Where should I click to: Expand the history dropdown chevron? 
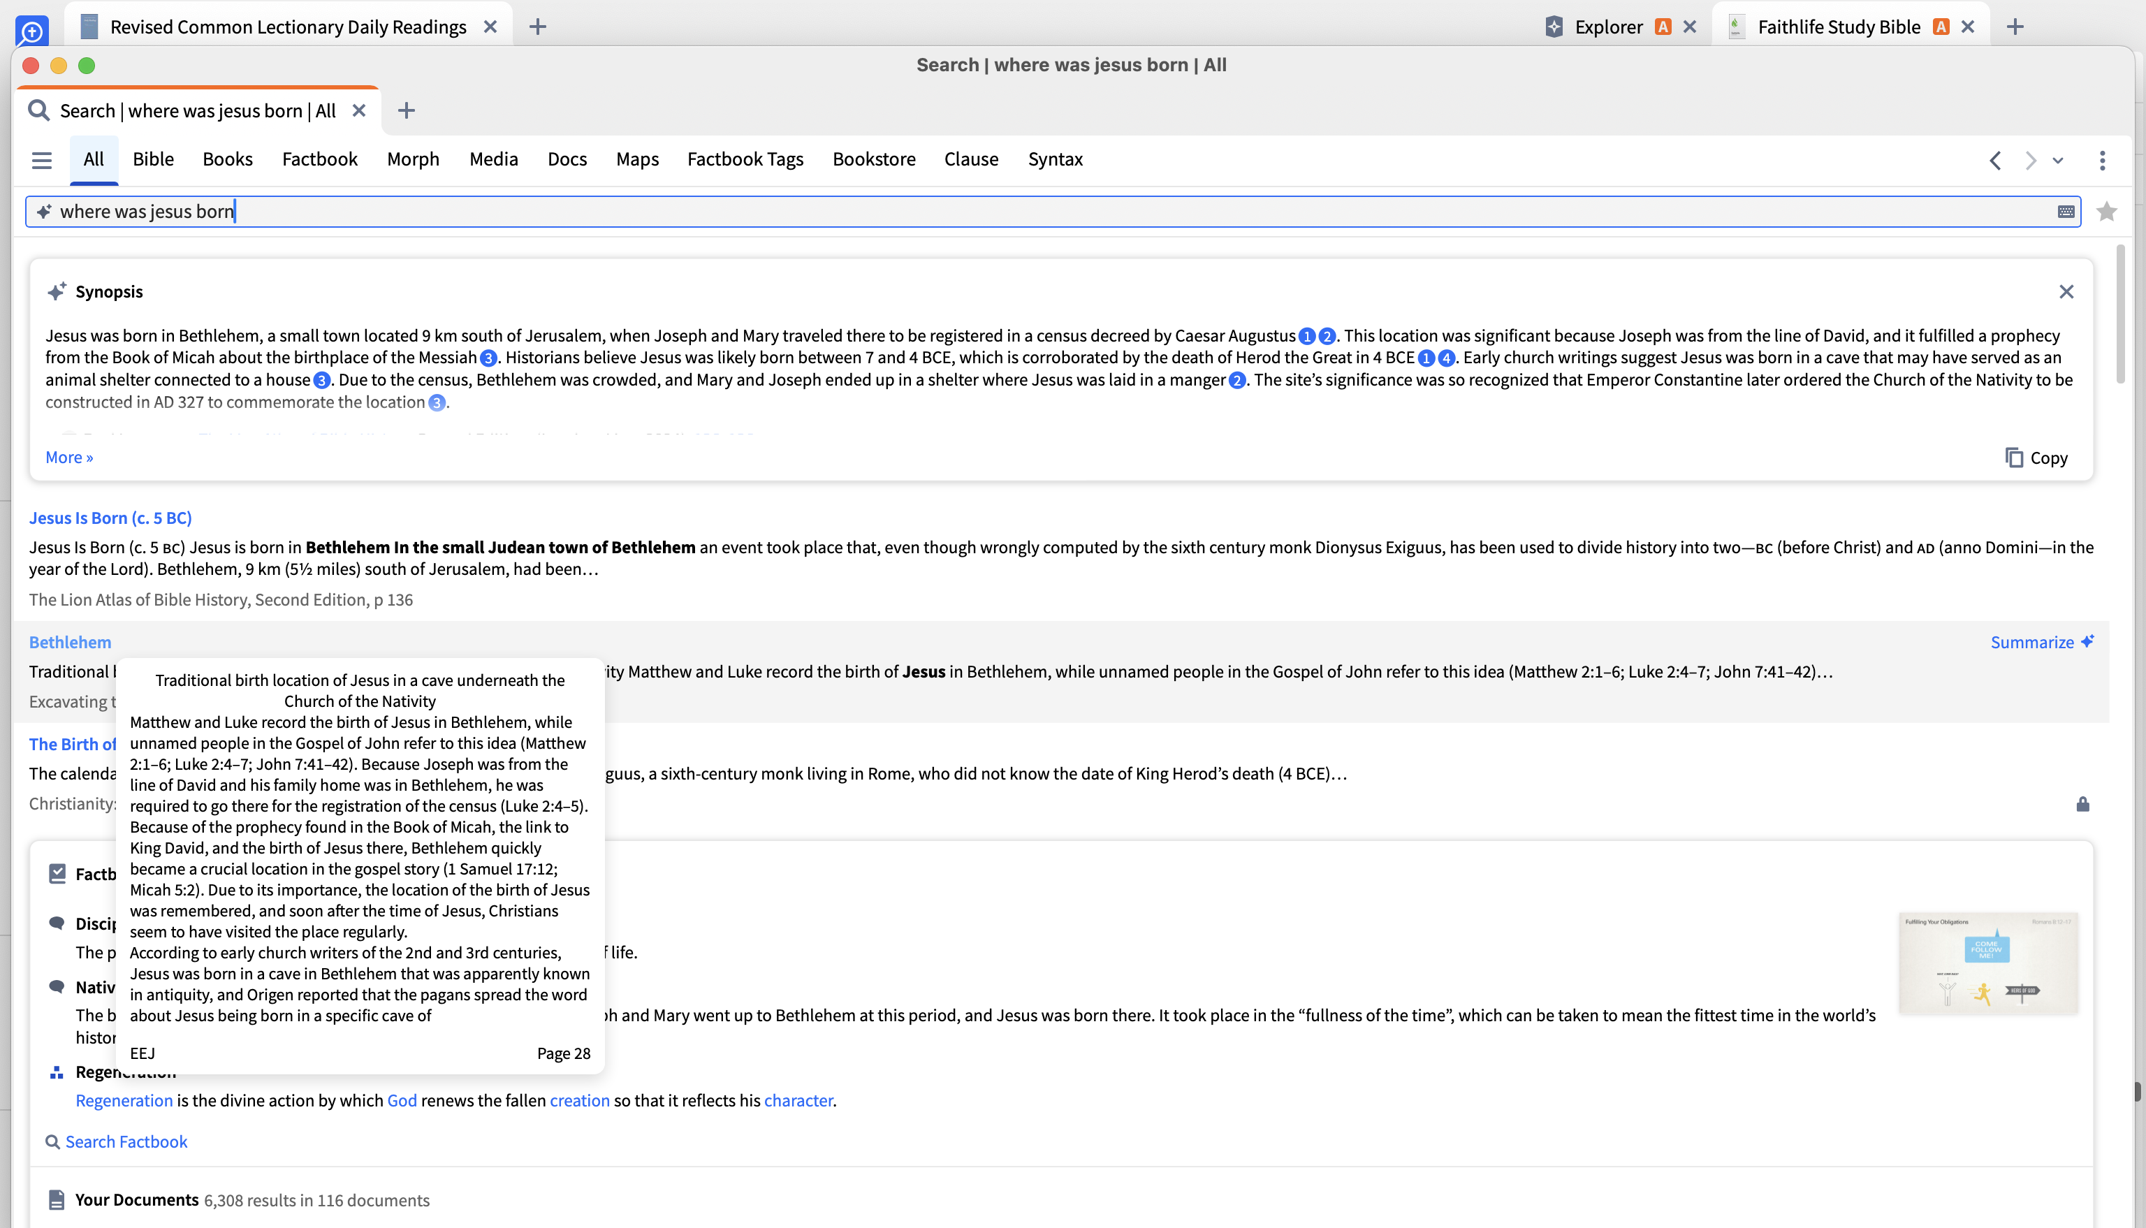point(2057,160)
